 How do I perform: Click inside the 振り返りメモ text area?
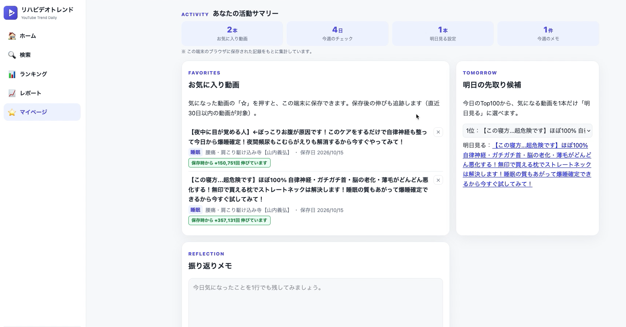(316, 303)
